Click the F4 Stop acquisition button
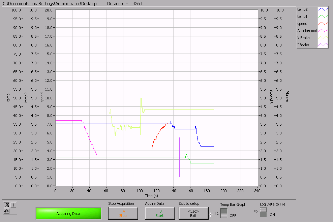Image resolution: width=333 pixels, height=222 pixels. coord(123,213)
